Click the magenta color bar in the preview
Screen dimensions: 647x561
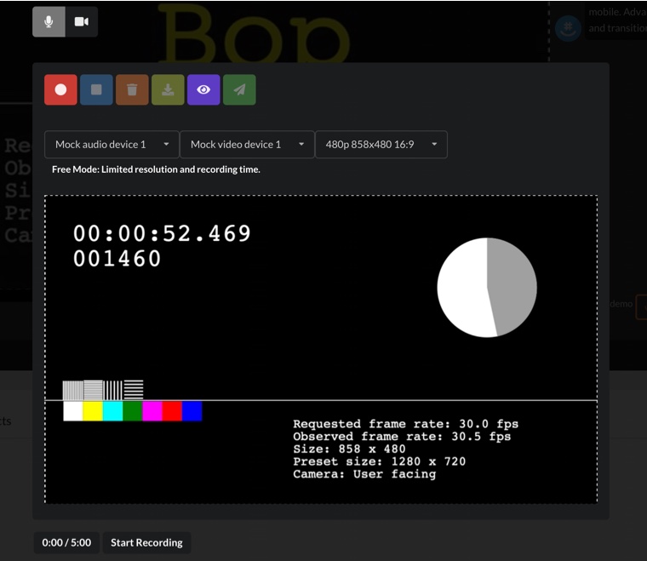(x=152, y=411)
